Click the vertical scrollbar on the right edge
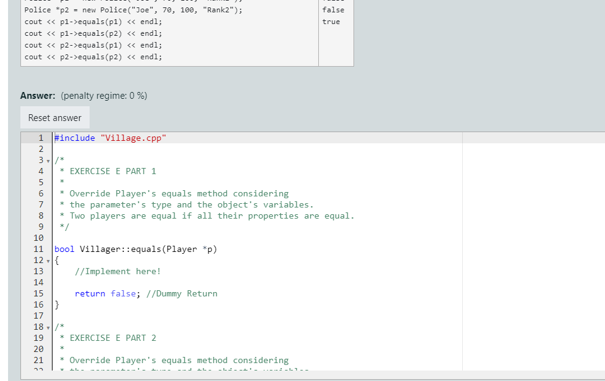This screenshot has height=381, width=605. point(601,247)
